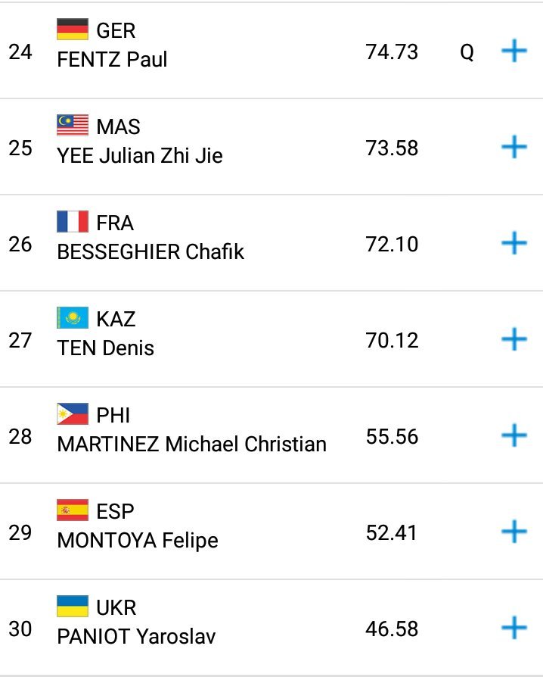Click the Spain flag icon
Image resolution: width=543 pixels, height=677 pixels.
click(x=73, y=510)
